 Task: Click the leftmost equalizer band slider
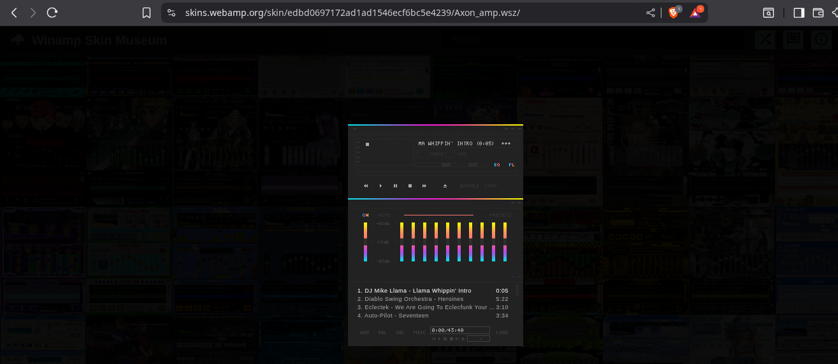pos(401,242)
